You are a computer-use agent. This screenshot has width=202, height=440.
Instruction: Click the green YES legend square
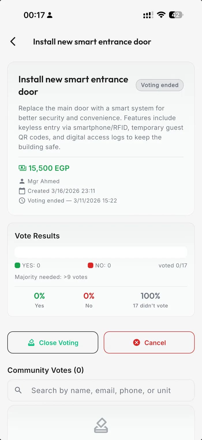pos(18,265)
